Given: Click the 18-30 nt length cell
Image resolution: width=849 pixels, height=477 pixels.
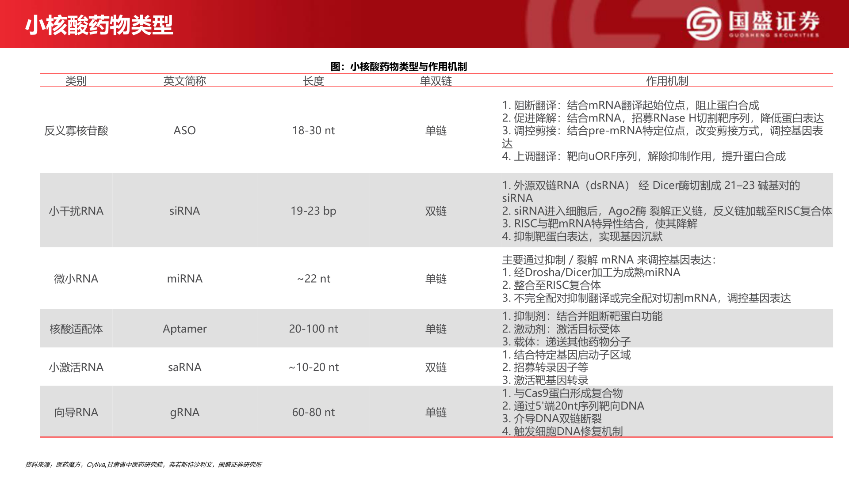Looking at the screenshot, I should point(314,131).
